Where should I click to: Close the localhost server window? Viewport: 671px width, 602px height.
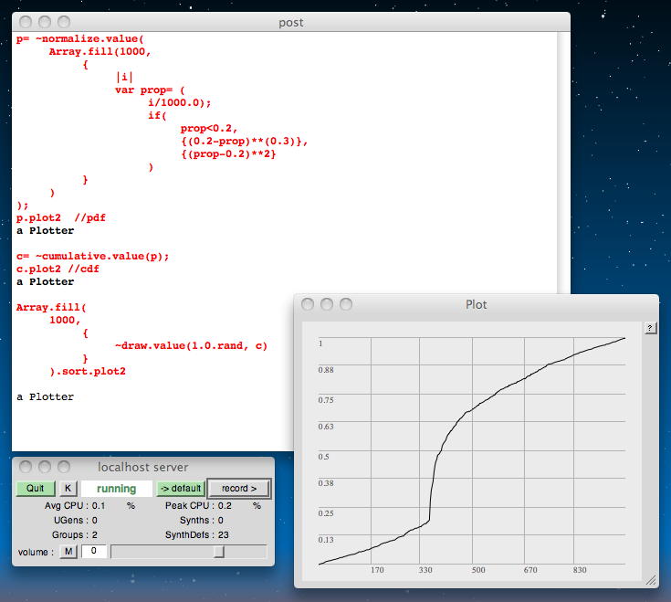tap(26, 467)
